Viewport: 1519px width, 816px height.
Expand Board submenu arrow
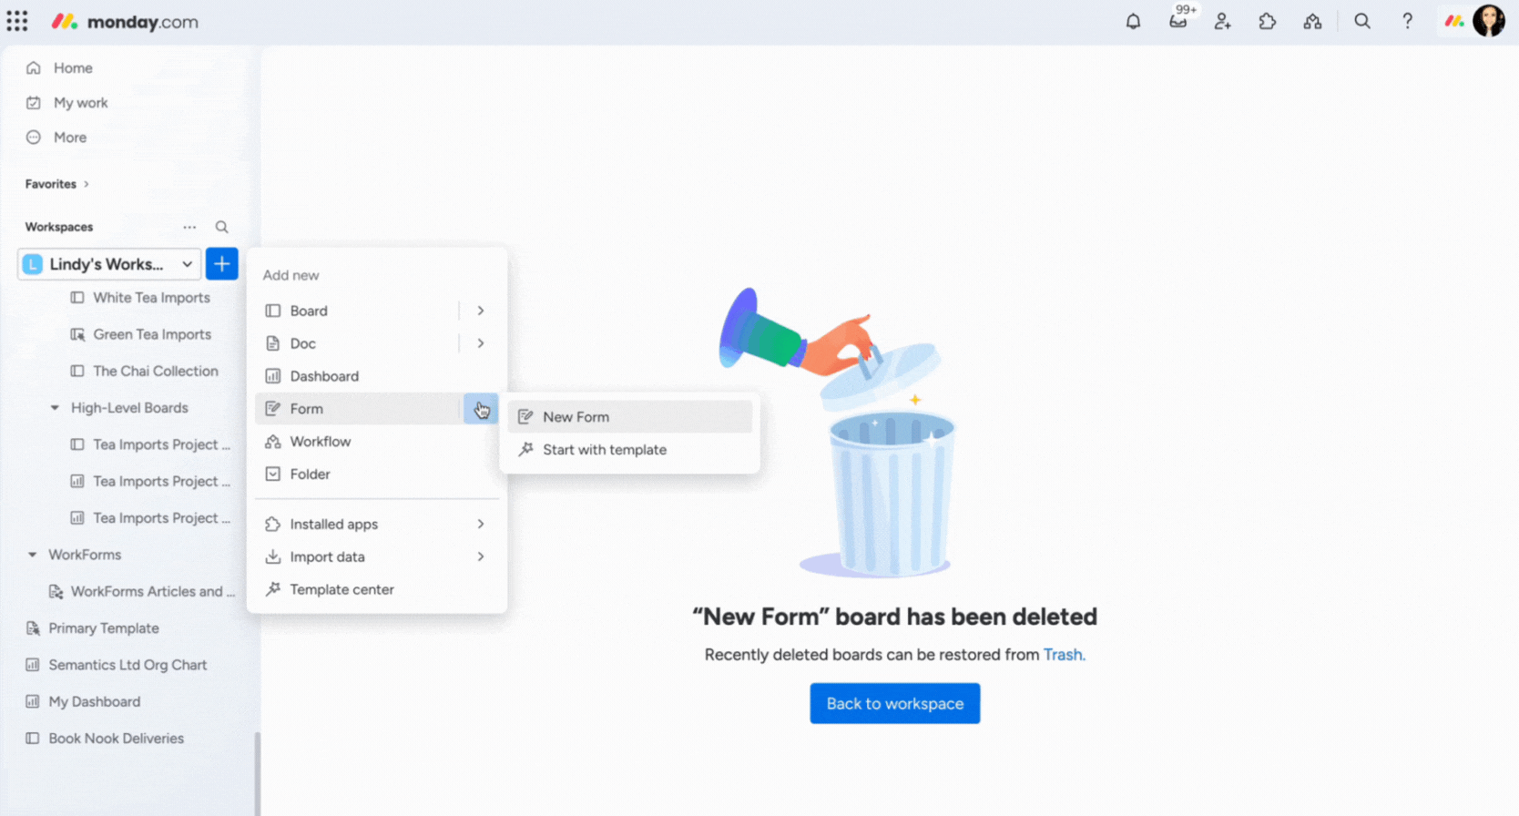coord(481,311)
